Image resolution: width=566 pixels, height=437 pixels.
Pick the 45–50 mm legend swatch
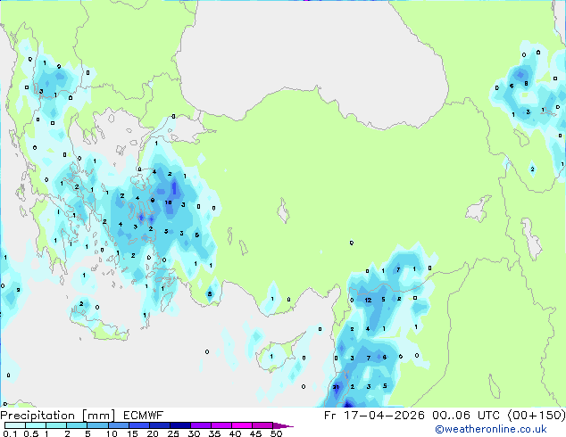tap(262, 425)
